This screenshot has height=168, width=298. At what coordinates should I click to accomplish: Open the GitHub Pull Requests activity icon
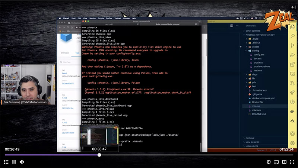point(292,83)
